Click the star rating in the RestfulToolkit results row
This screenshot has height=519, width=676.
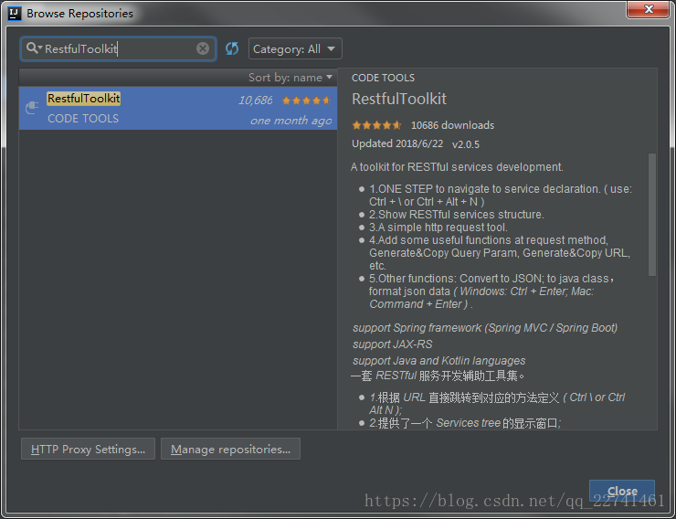(306, 101)
